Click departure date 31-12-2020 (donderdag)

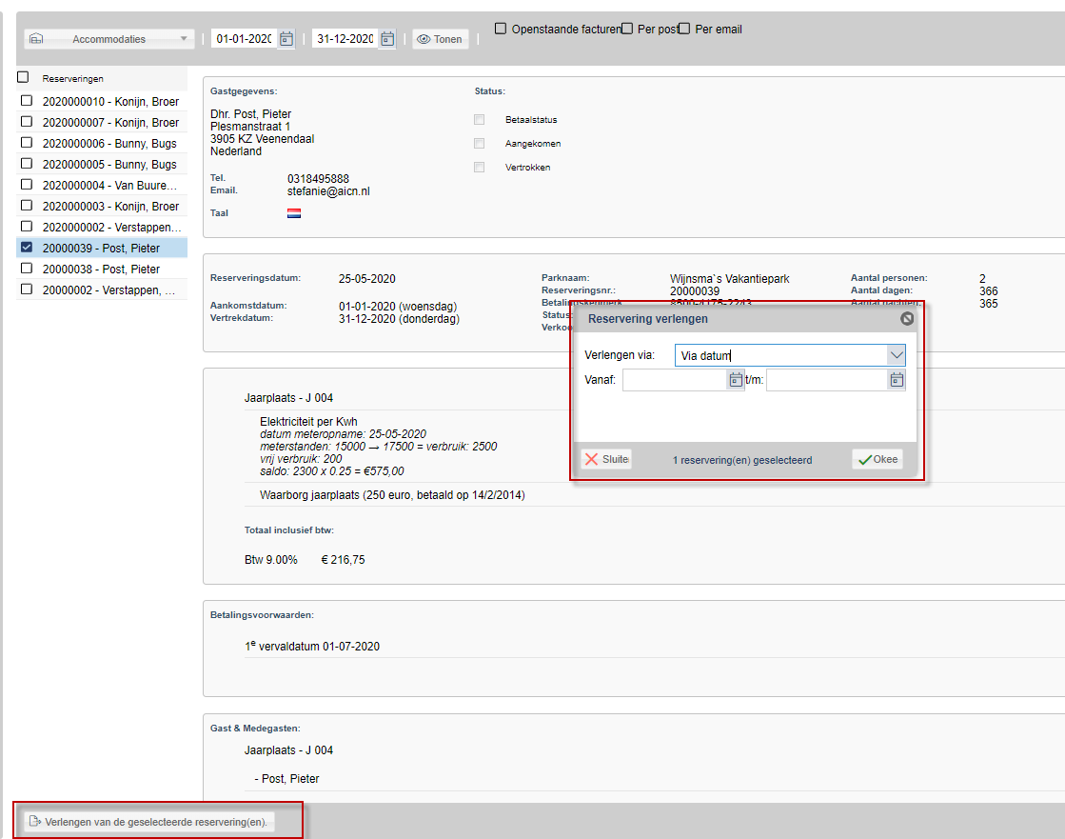400,319
